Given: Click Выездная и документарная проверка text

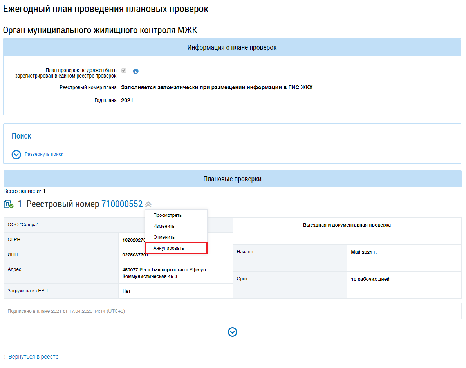Looking at the screenshot, I should point(347,225).
